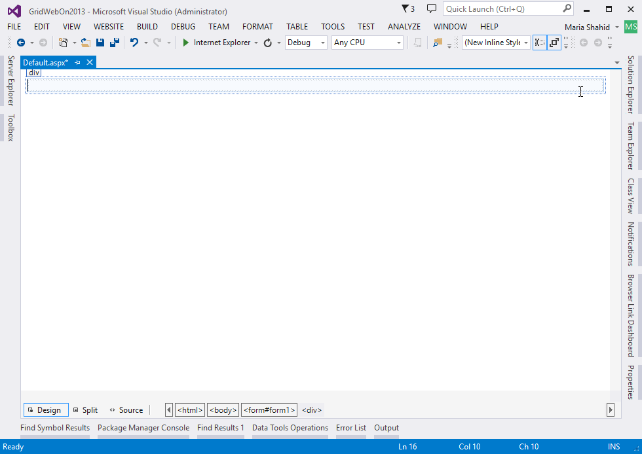642x454 pixels.
Task: Open the WINDOW menu
Action: [x=451, y=27]
